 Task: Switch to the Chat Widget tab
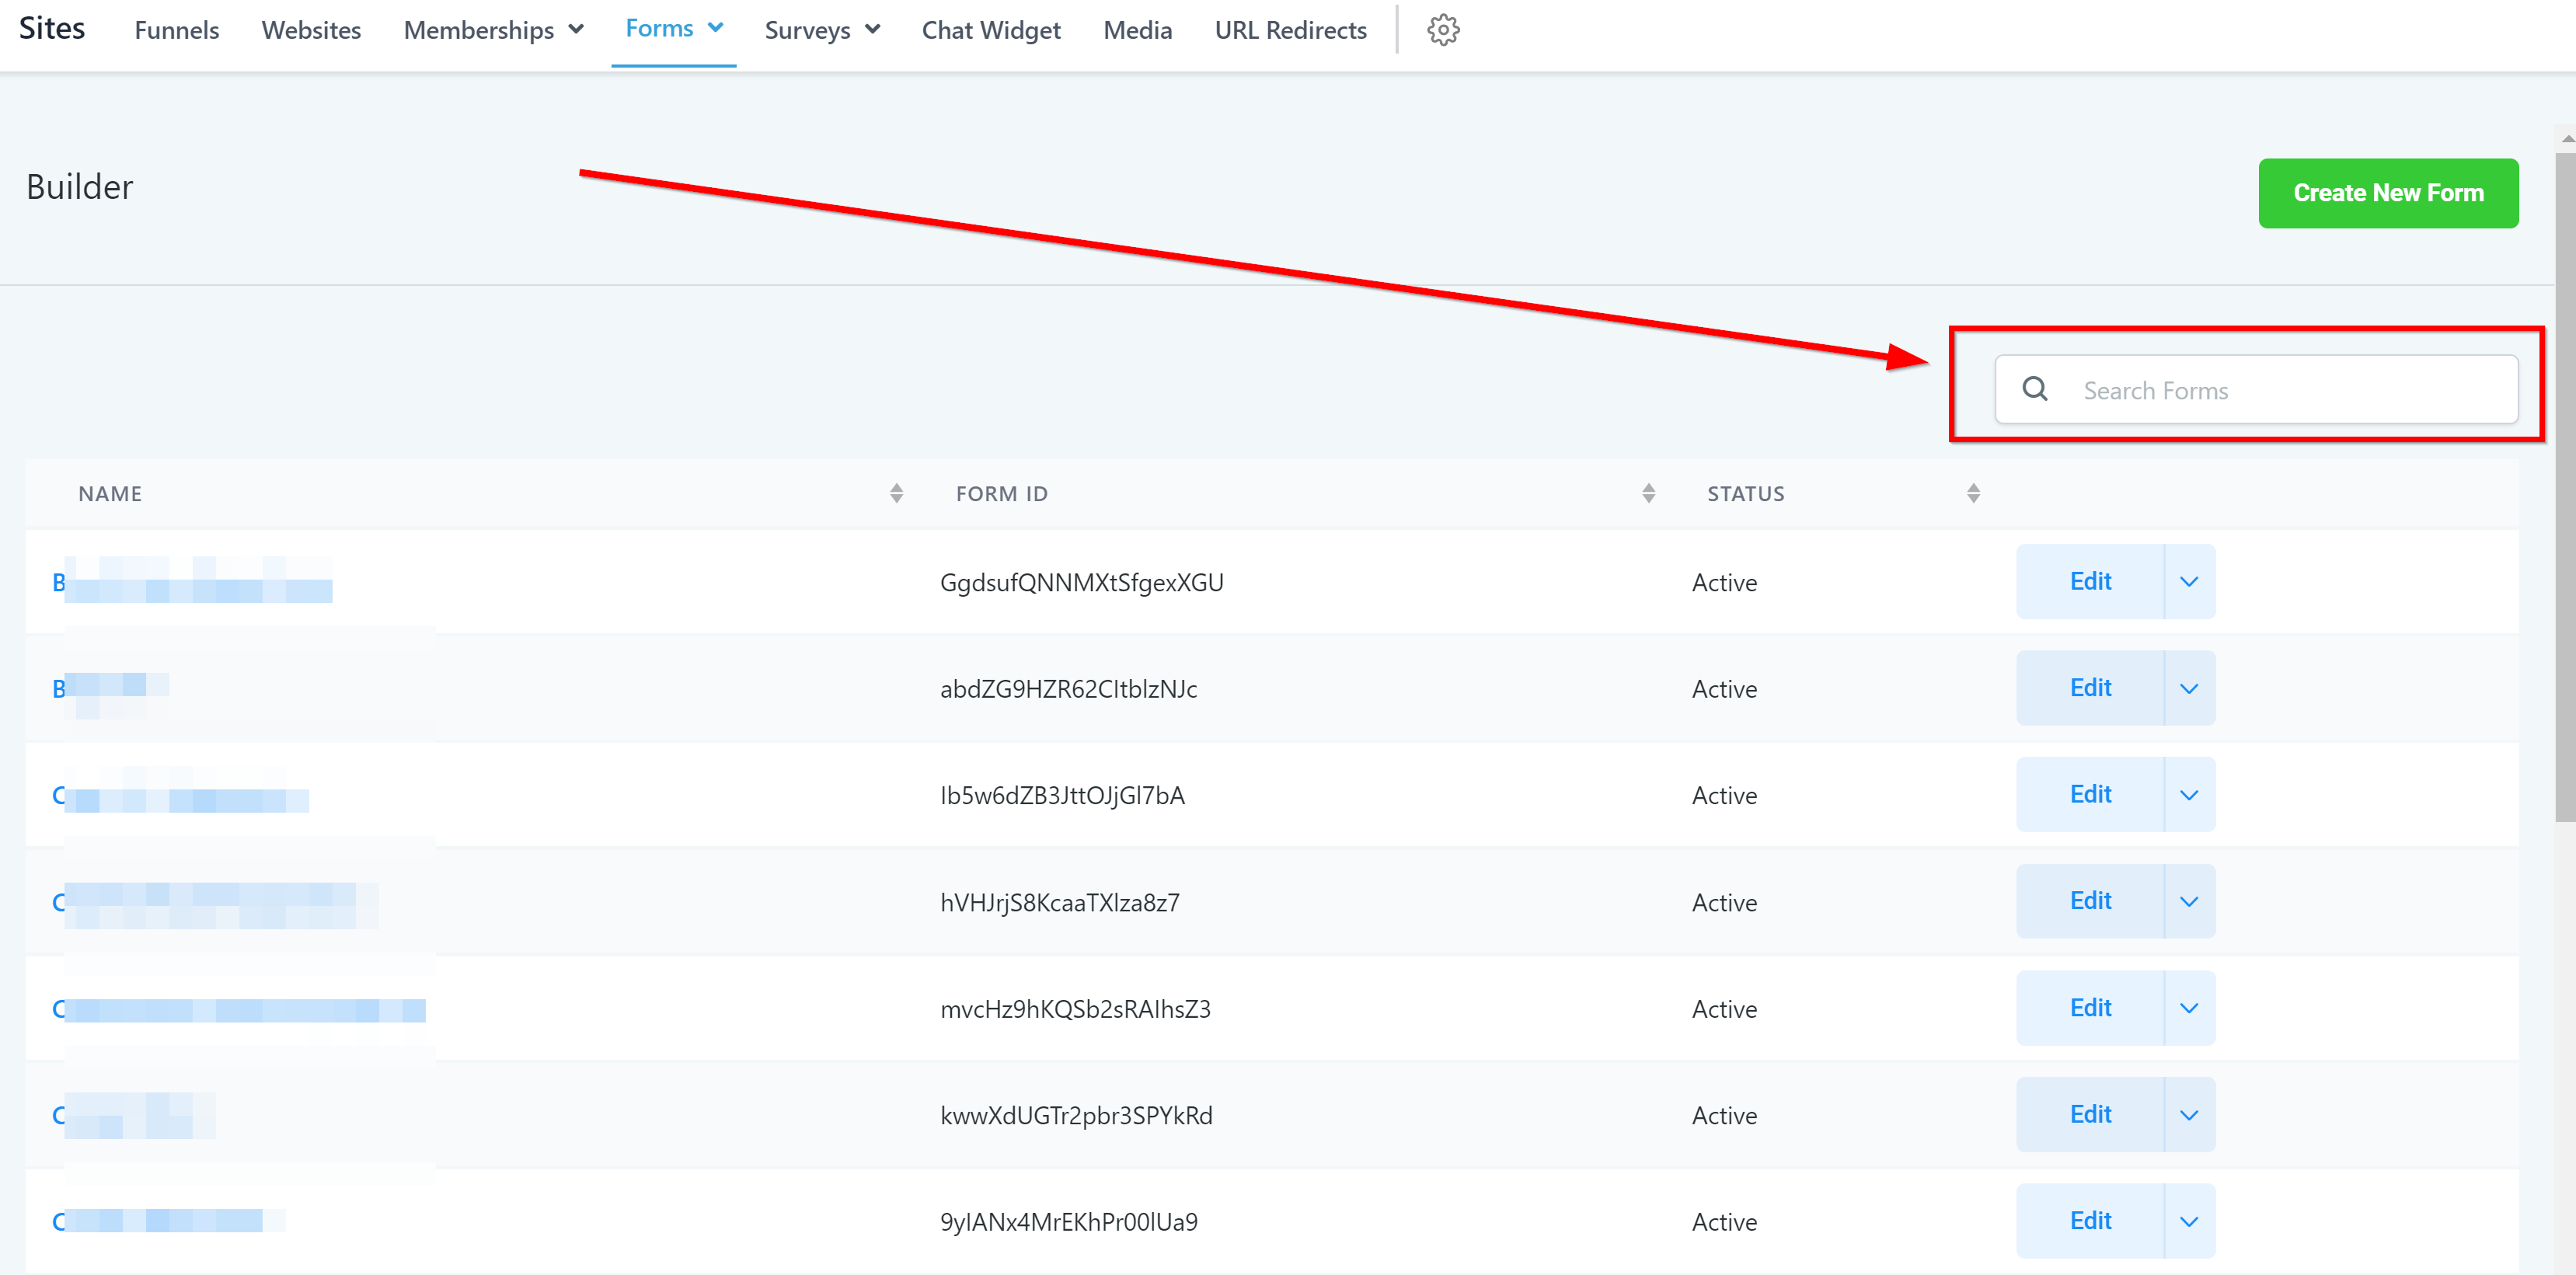pos(990,30)
